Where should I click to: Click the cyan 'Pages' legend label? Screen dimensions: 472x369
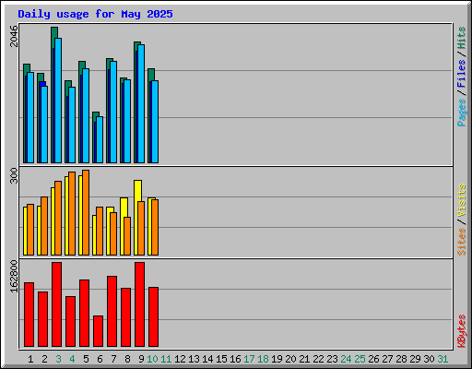click(x=461, y=113)
